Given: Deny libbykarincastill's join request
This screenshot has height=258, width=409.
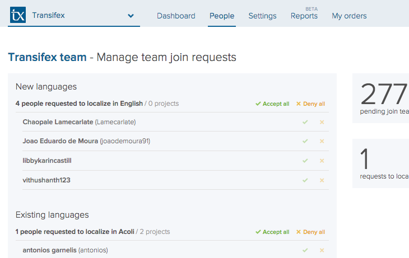Looking at the screenshot, I should pos(322,161).
